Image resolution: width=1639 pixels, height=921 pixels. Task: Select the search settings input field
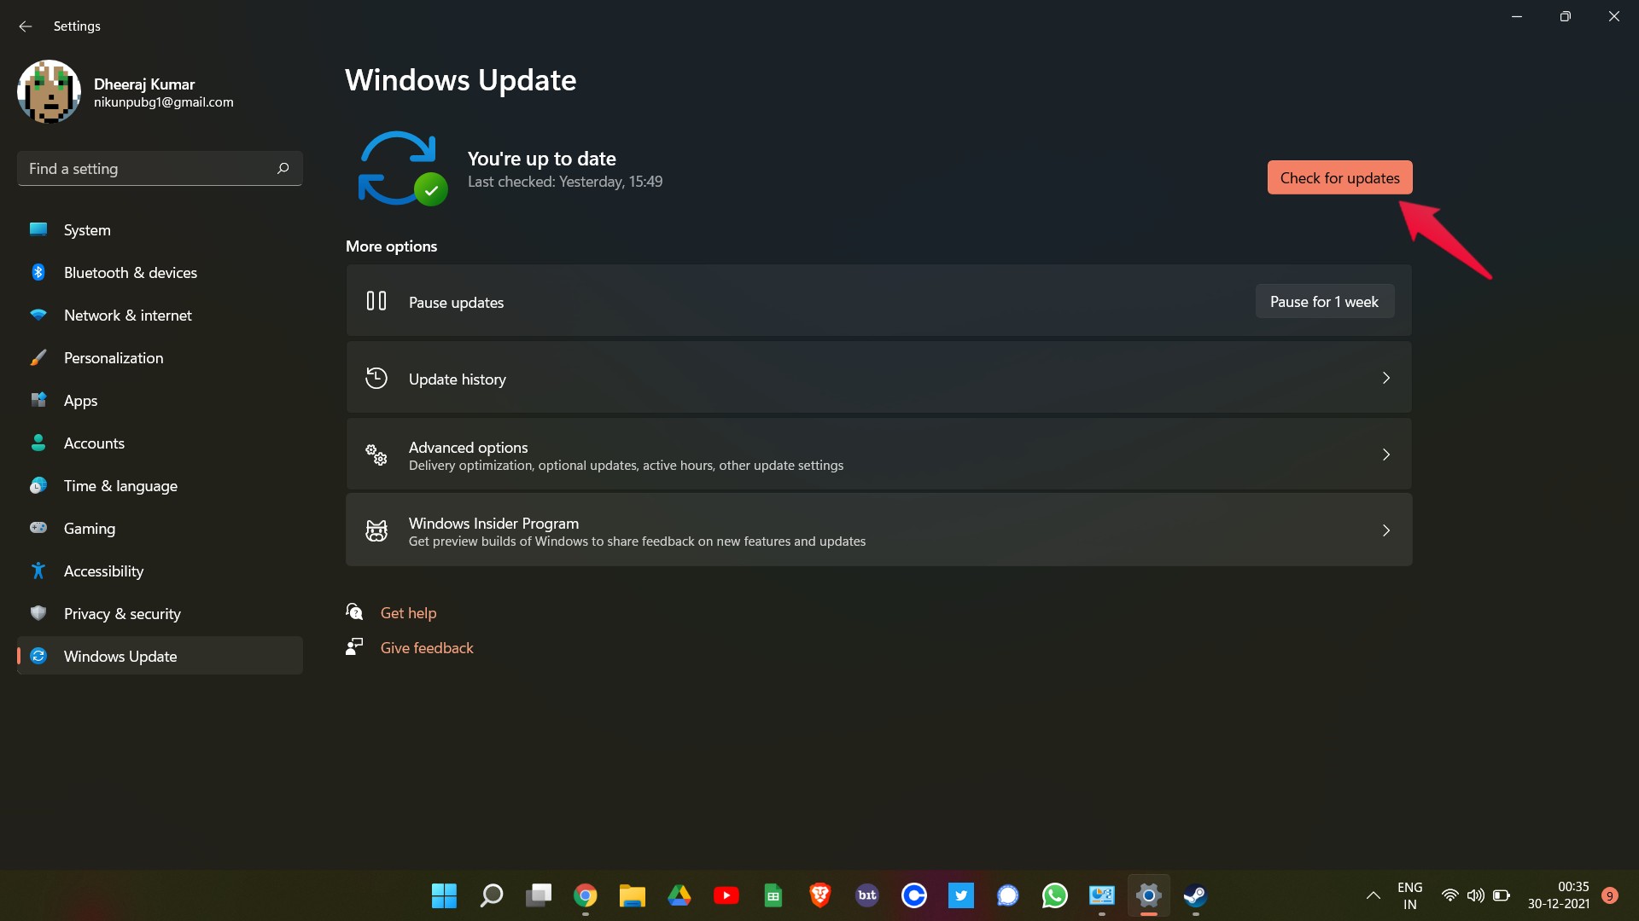click(x=159, y=169)
